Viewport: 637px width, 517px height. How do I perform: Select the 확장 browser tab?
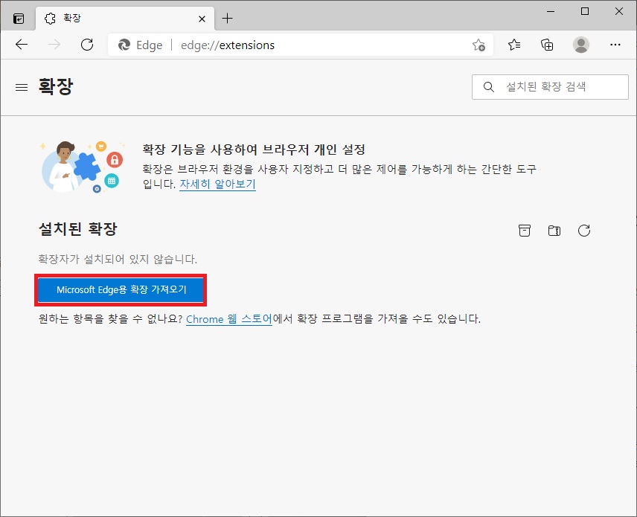point(125,19)
